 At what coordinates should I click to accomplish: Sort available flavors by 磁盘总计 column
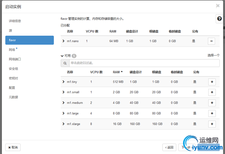tap(136, 72)
